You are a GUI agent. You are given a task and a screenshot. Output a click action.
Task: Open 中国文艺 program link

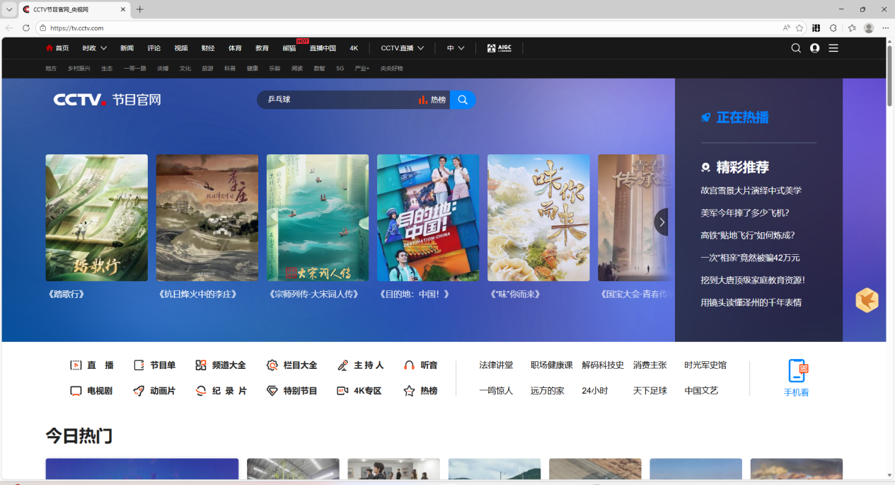pyautogui.click(x=701, y=391)
